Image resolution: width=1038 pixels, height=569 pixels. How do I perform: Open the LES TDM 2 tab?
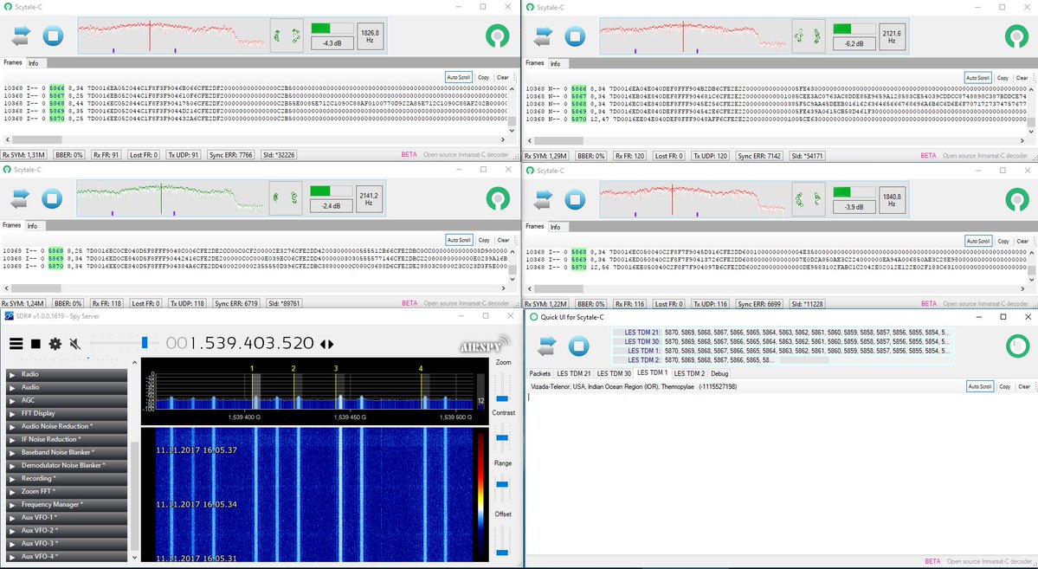pos(689,373)
